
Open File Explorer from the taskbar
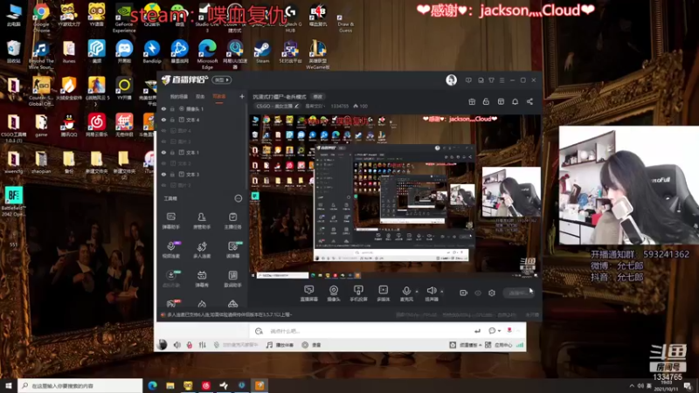click(x=170, y=385)
